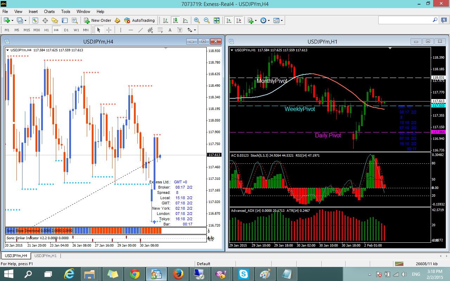Expand the Periods dropdown arrow
This screenshot has height=281, width=450.
point(269,20)
